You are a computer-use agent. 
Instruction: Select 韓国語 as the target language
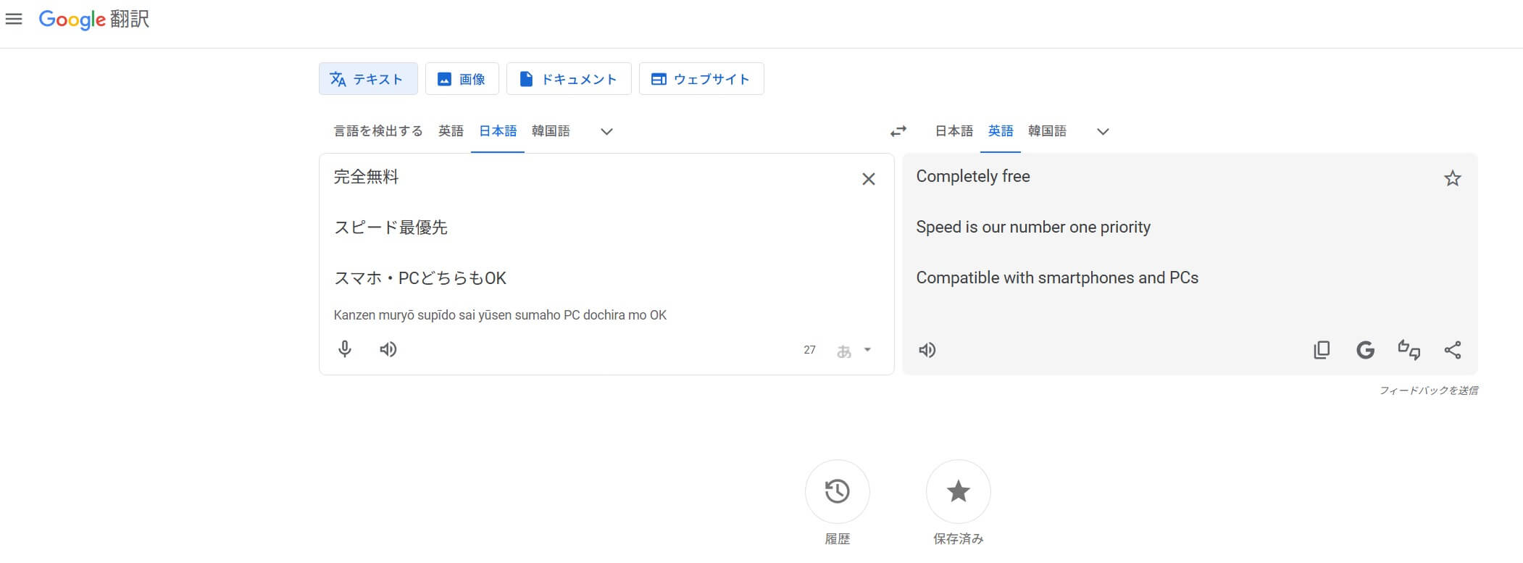pos(1047,131)
